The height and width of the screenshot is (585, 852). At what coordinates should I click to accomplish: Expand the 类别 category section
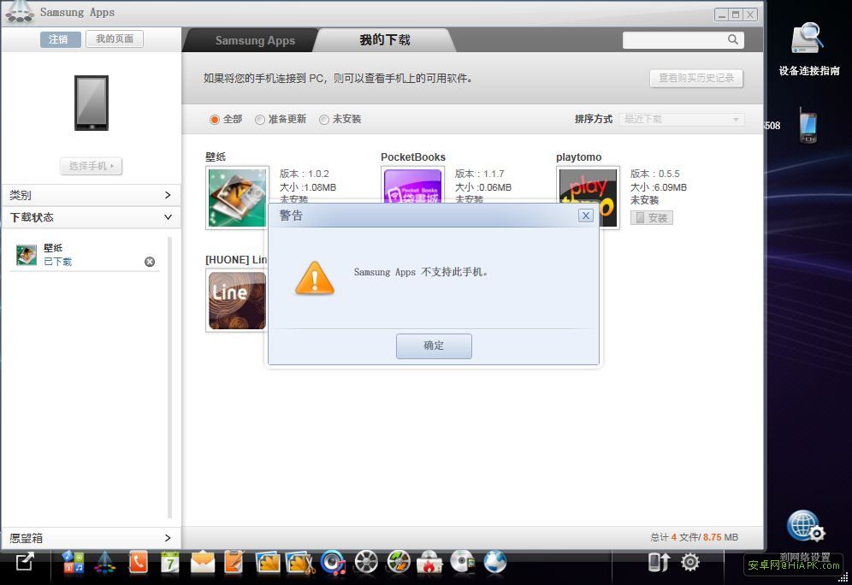(x=91, y=195)
